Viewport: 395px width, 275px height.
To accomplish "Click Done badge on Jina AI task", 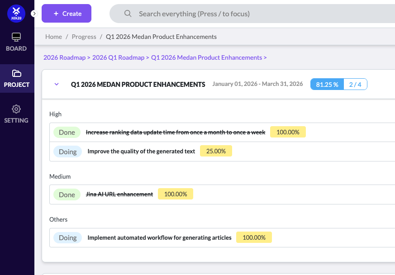I will click(x=67, y=194).
